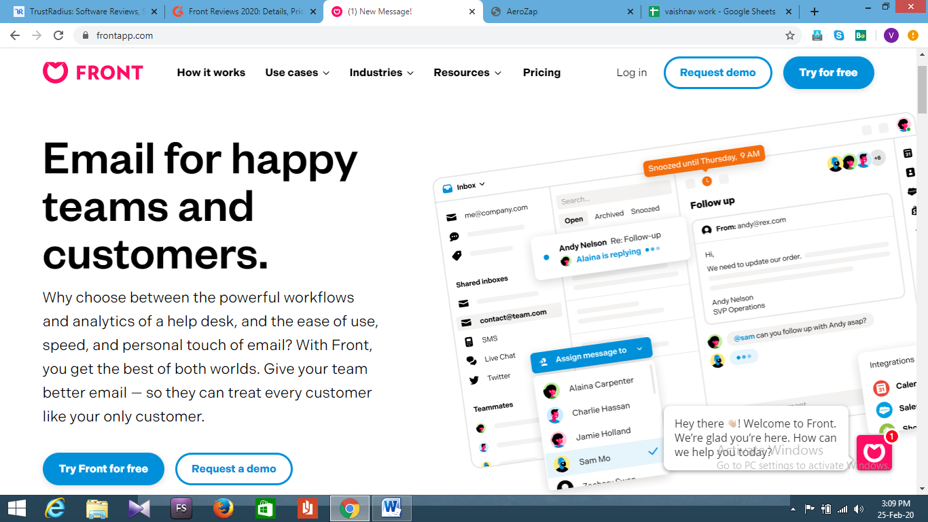View site information lock icon
This screenshot has height=522, width=928.
(x=85, y=35)
